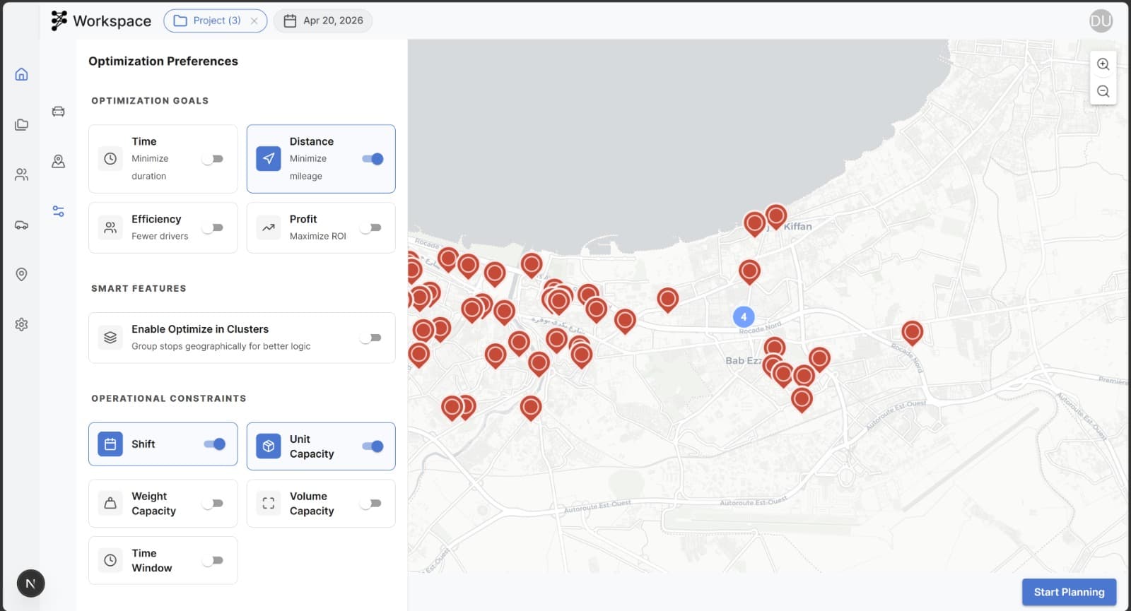Enable the Profit maximize ROI toggle
This screenshot has width=1131, height=611.
pyautogui.click(x=371, y=227)
